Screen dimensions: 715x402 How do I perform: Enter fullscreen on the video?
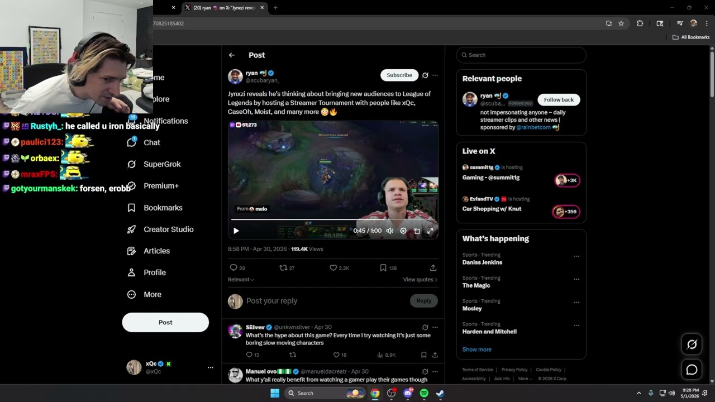(x=430, y=231)
